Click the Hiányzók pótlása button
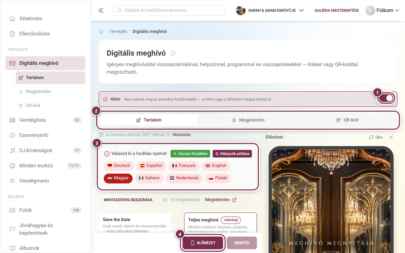Image resolution: width=405 pixels, height=253 pixels. (x=232, y=154)
